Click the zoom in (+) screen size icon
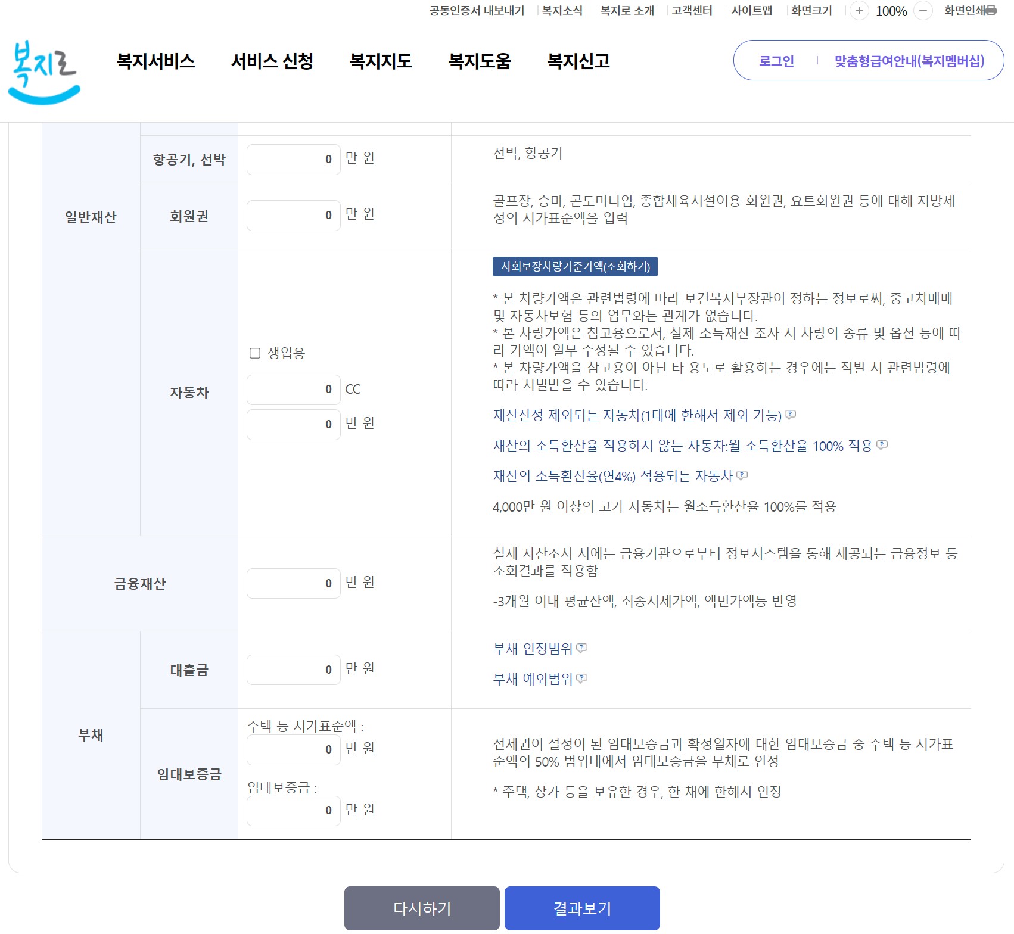Viewport: 1014px width, 934px height. (x=859, y=11)
